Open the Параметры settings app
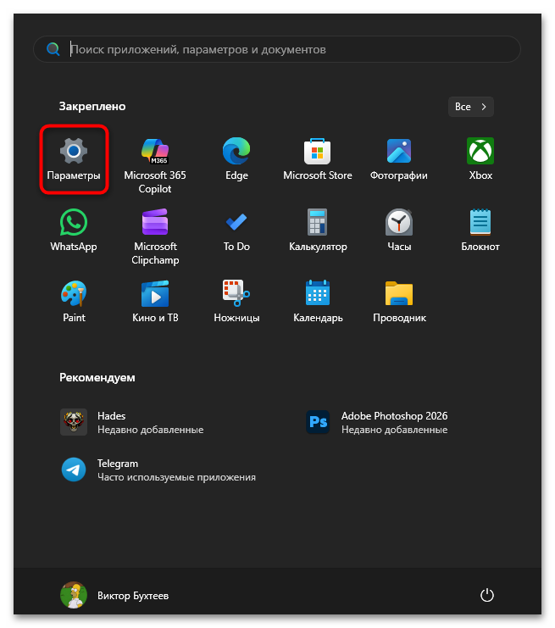The height and width of the screenshot is (628, 555). click(x=74, y=159)
